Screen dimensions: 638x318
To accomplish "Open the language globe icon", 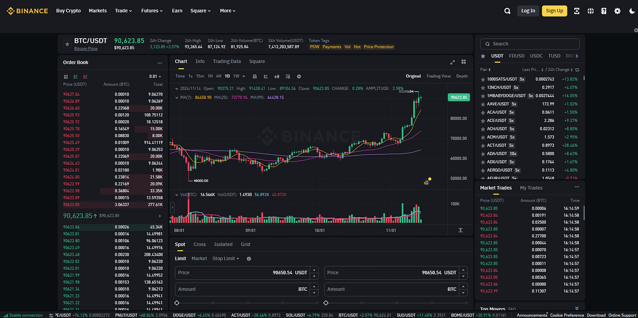I will coord(591,11).
